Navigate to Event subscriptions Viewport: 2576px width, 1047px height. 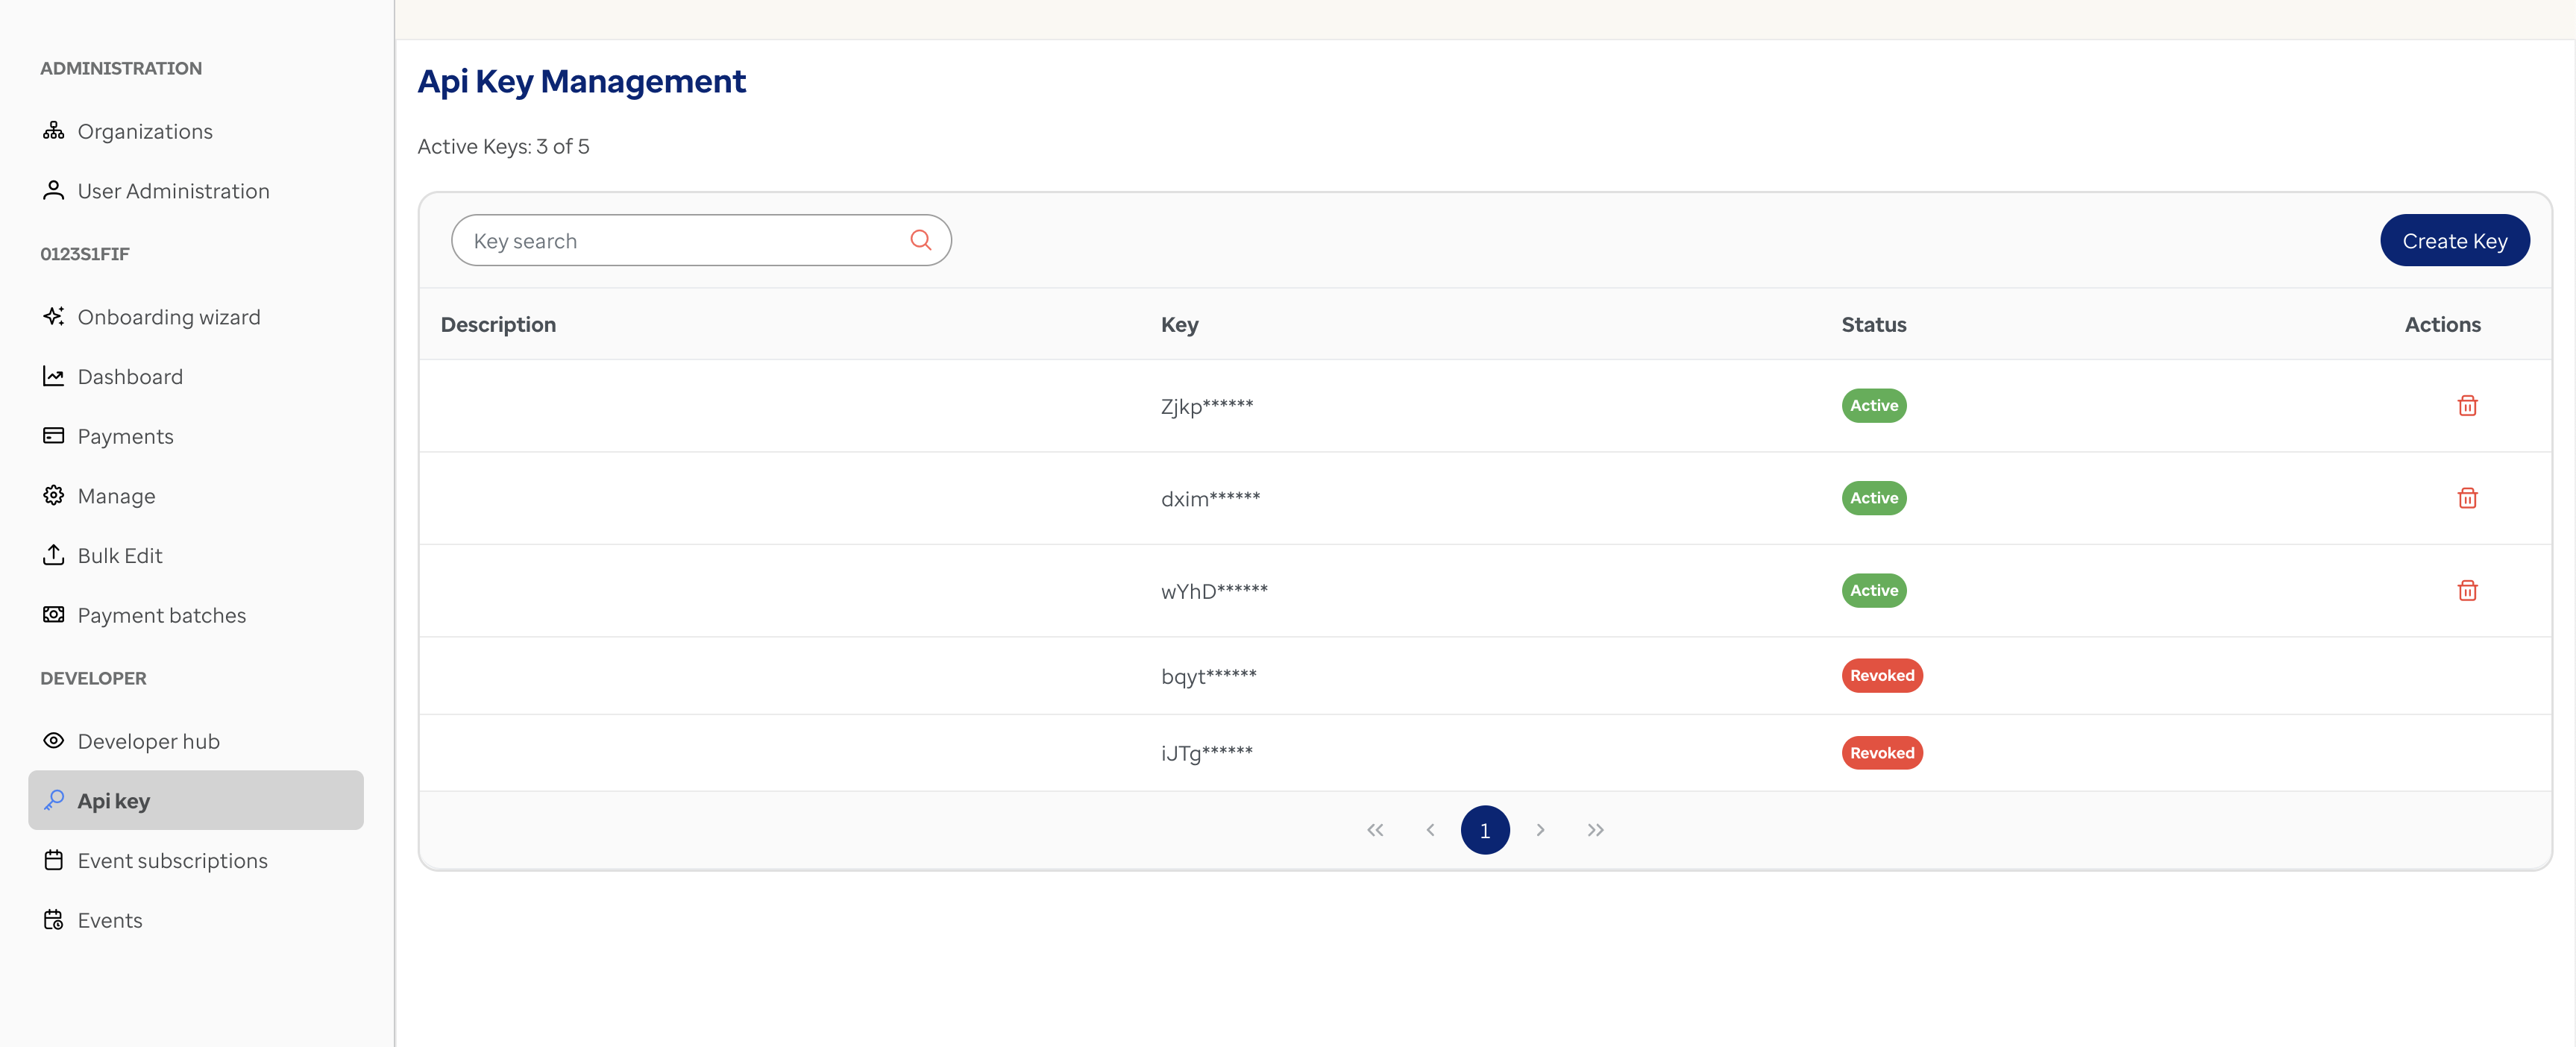click(x=172, y=860)
